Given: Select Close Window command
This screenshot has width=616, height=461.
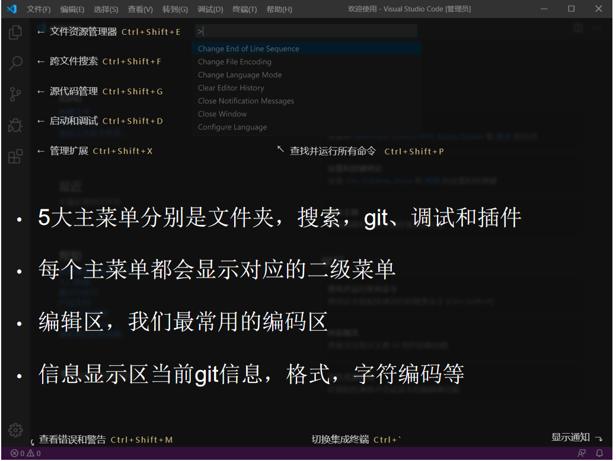Looking at the screenshot, I should point(307,114).
